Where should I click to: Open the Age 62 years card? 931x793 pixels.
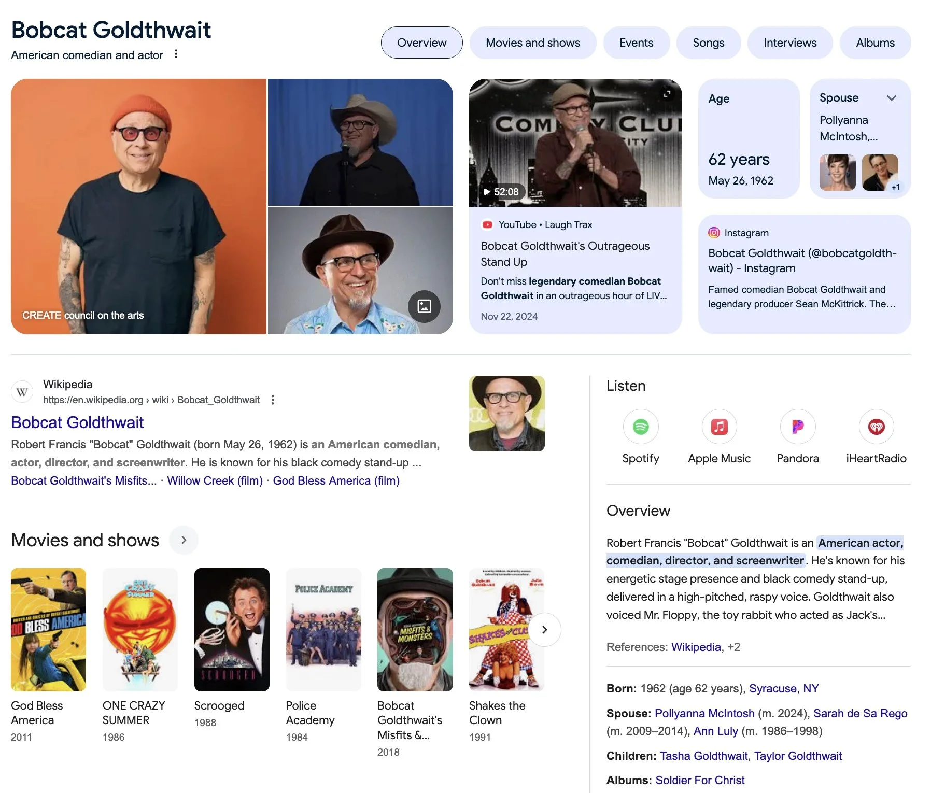(x=749, y=138)
